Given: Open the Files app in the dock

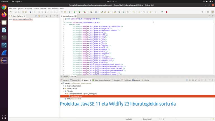Looking at the screenshot, I should point(4,22).
